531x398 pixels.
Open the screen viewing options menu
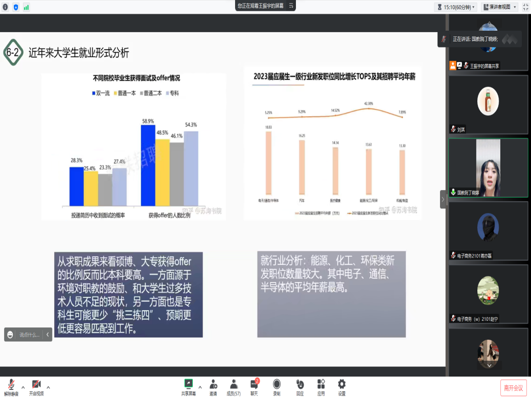[291, 6]
